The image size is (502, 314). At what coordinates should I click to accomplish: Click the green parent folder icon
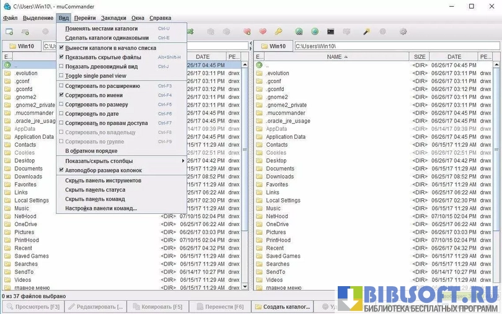point(7,65)
